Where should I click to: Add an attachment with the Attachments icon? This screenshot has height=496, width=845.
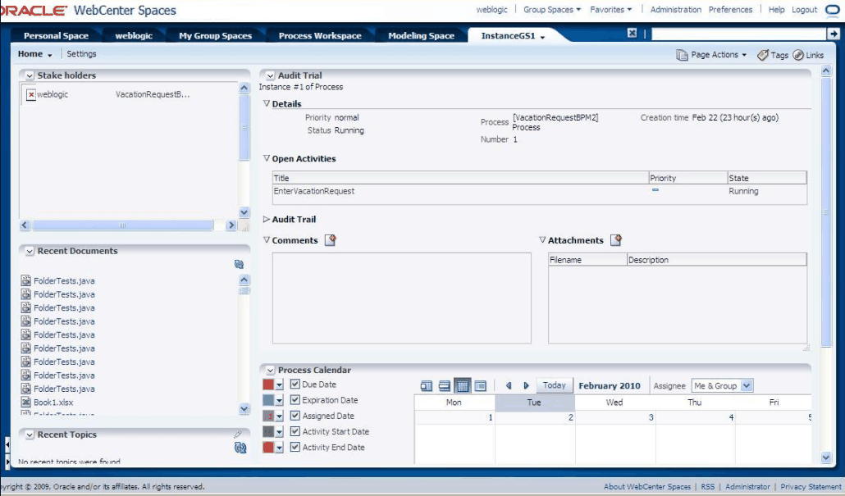point(616,240)
